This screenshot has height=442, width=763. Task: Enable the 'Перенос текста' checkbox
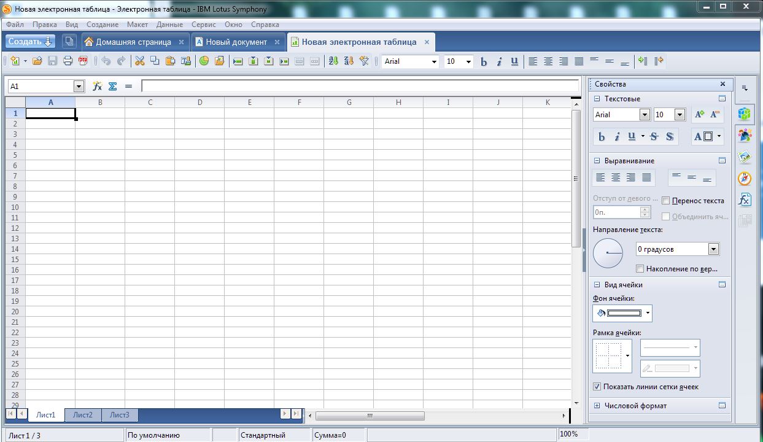click(666, 201)
